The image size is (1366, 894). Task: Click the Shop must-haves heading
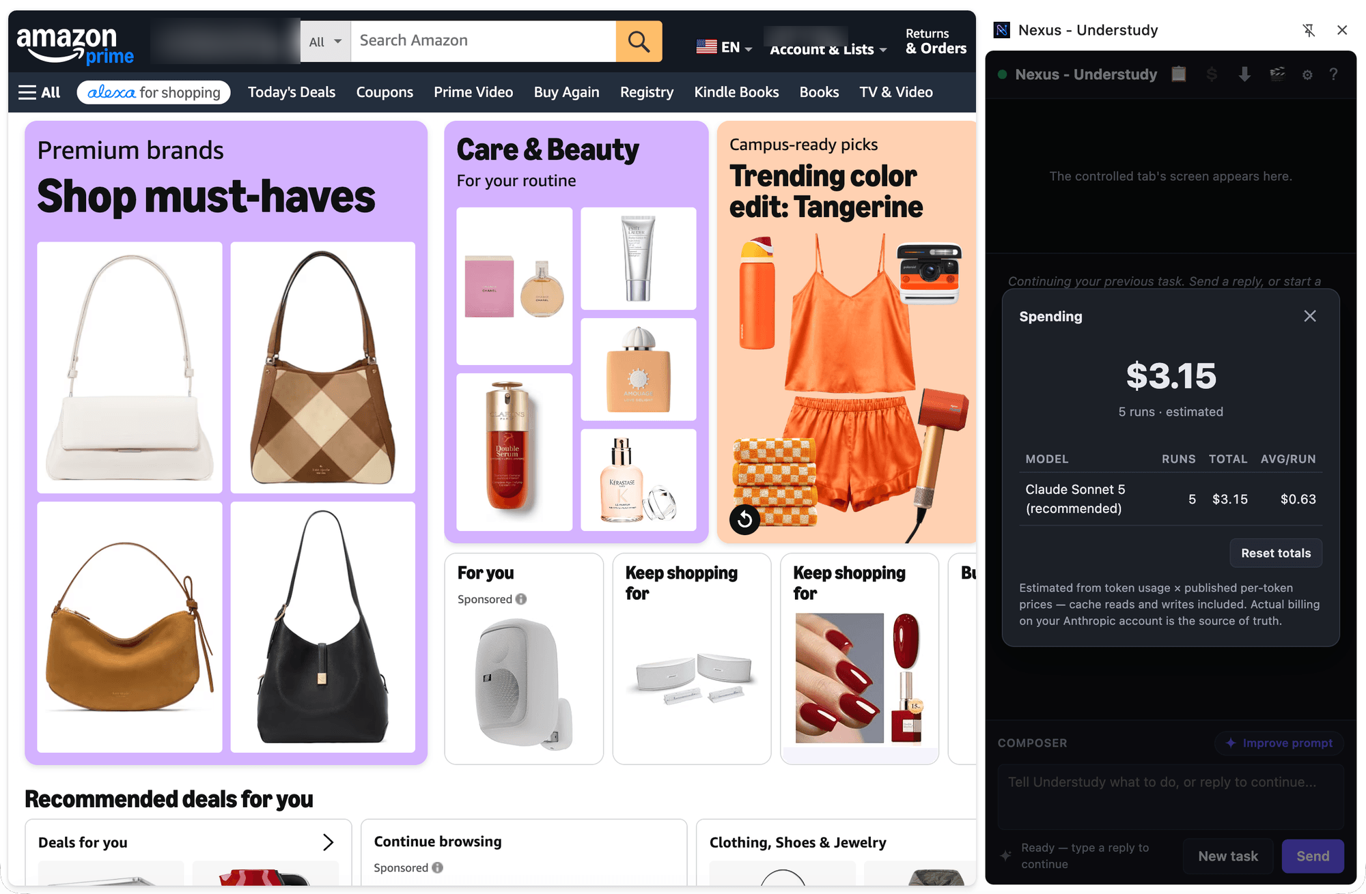coord(206,197)
